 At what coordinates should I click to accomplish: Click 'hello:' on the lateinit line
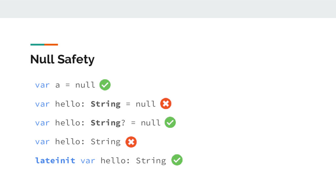[115, 160]
